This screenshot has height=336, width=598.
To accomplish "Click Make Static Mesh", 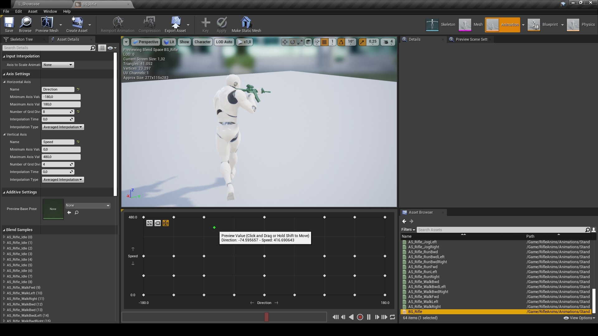I will coord(246,25).
